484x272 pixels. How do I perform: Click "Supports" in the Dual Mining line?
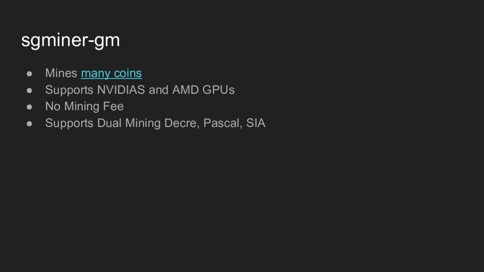click(69, 123)
